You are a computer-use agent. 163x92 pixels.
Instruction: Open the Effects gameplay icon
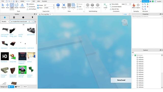click(134, 6)
